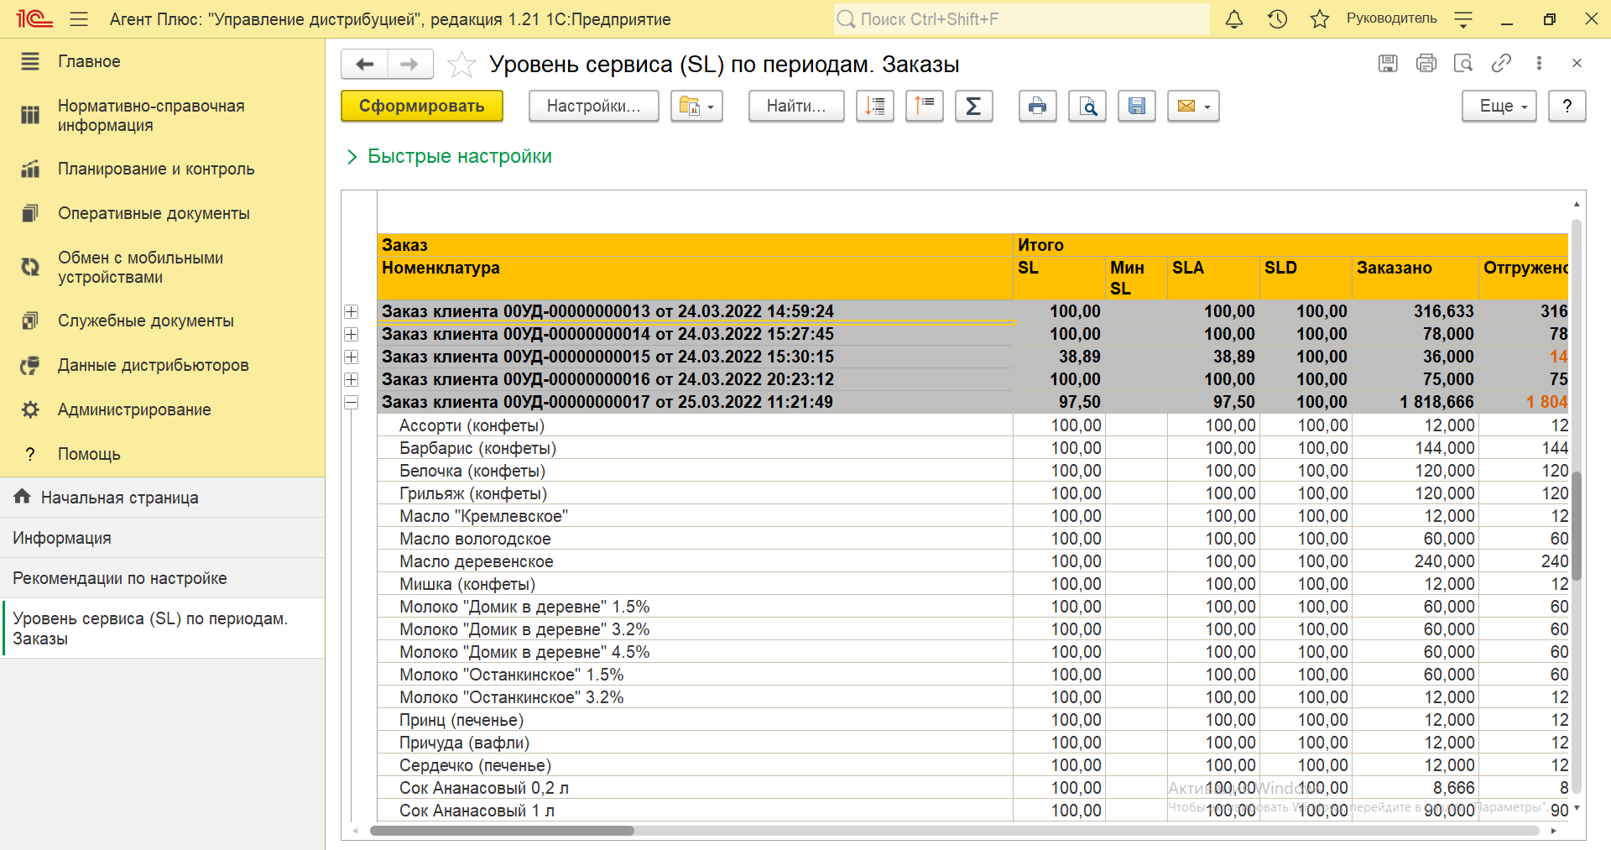Open the 1C main menu hamburger icon
This screenshot has width=1611, height=850.
point(79,18)
